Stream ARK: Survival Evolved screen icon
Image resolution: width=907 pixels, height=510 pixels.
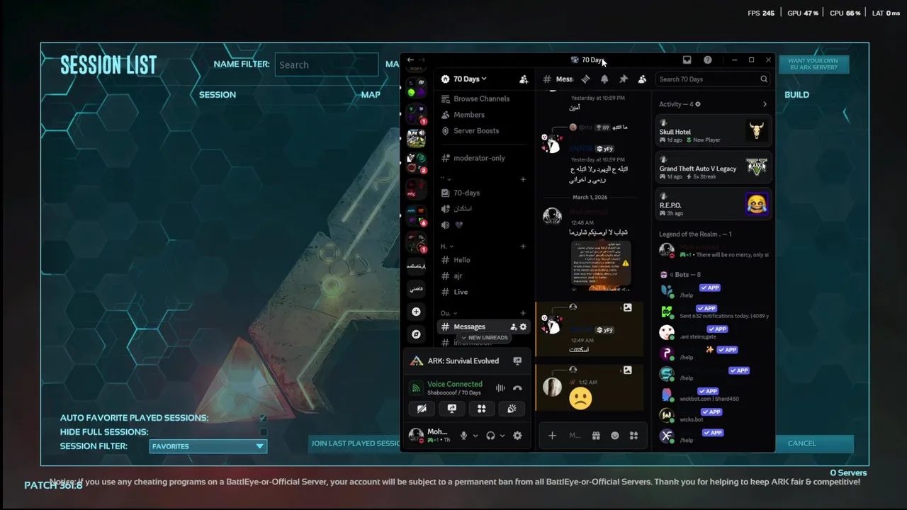[517, 361]
